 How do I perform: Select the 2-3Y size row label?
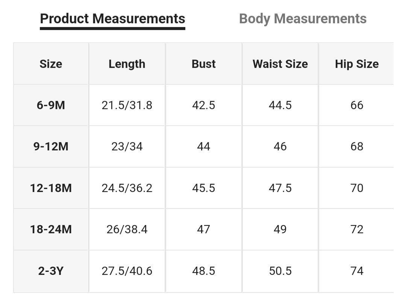coord(51,271)
